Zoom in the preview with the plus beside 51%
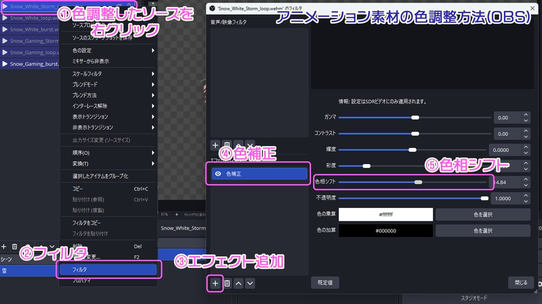This screenshot has height=304, width=542. click(177, 214)
